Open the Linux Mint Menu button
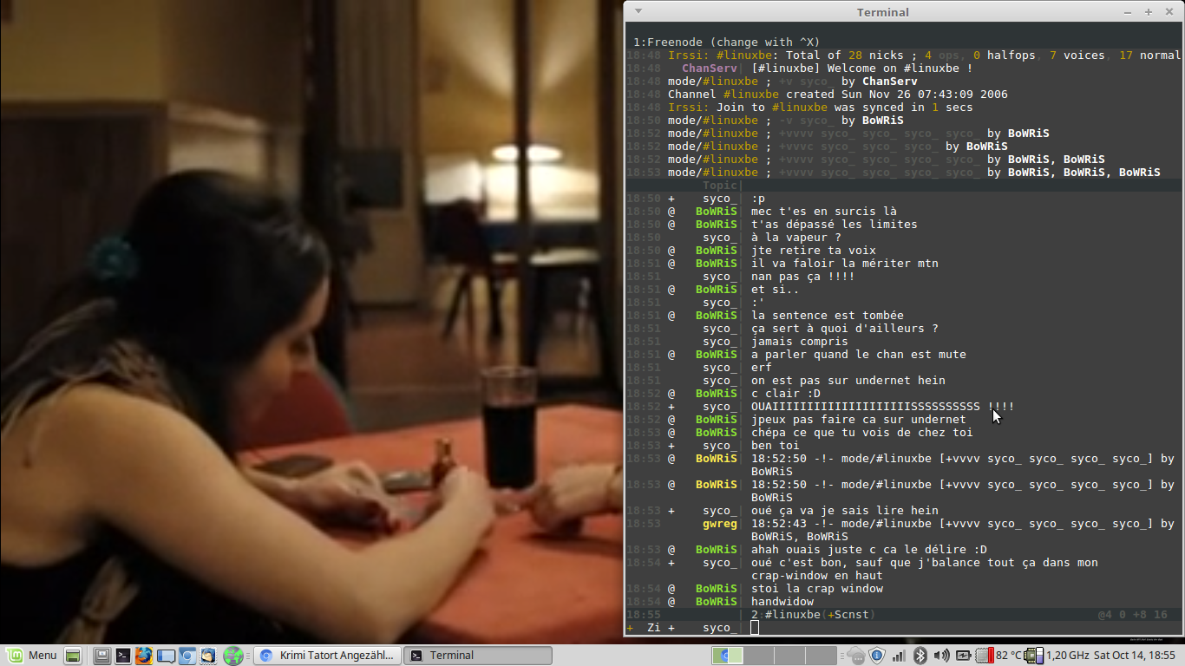1185x666 pixels. [x=30, y=656]
